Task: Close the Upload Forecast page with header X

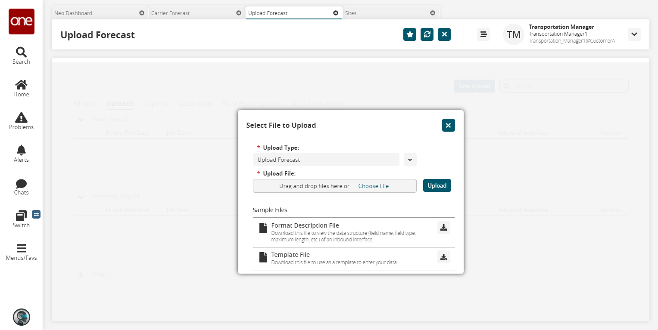Action: click(x=444, y=34)
